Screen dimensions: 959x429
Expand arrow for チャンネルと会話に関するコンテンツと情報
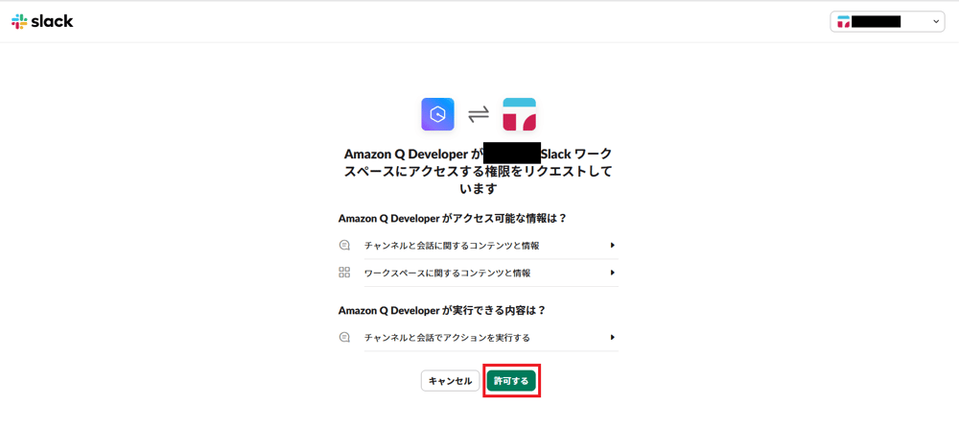(612, 246)
